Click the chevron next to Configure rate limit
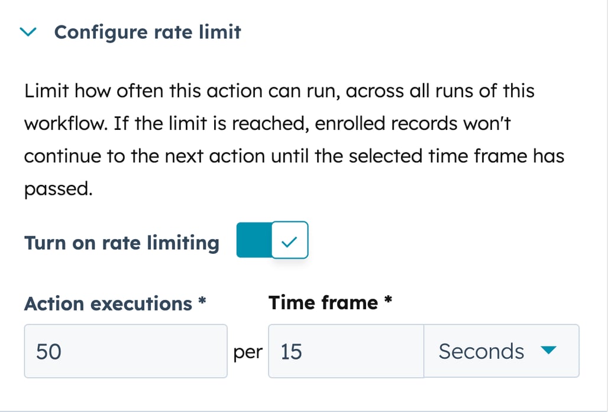Viewport: 608px width, 412px height. [x=28, y=32]
